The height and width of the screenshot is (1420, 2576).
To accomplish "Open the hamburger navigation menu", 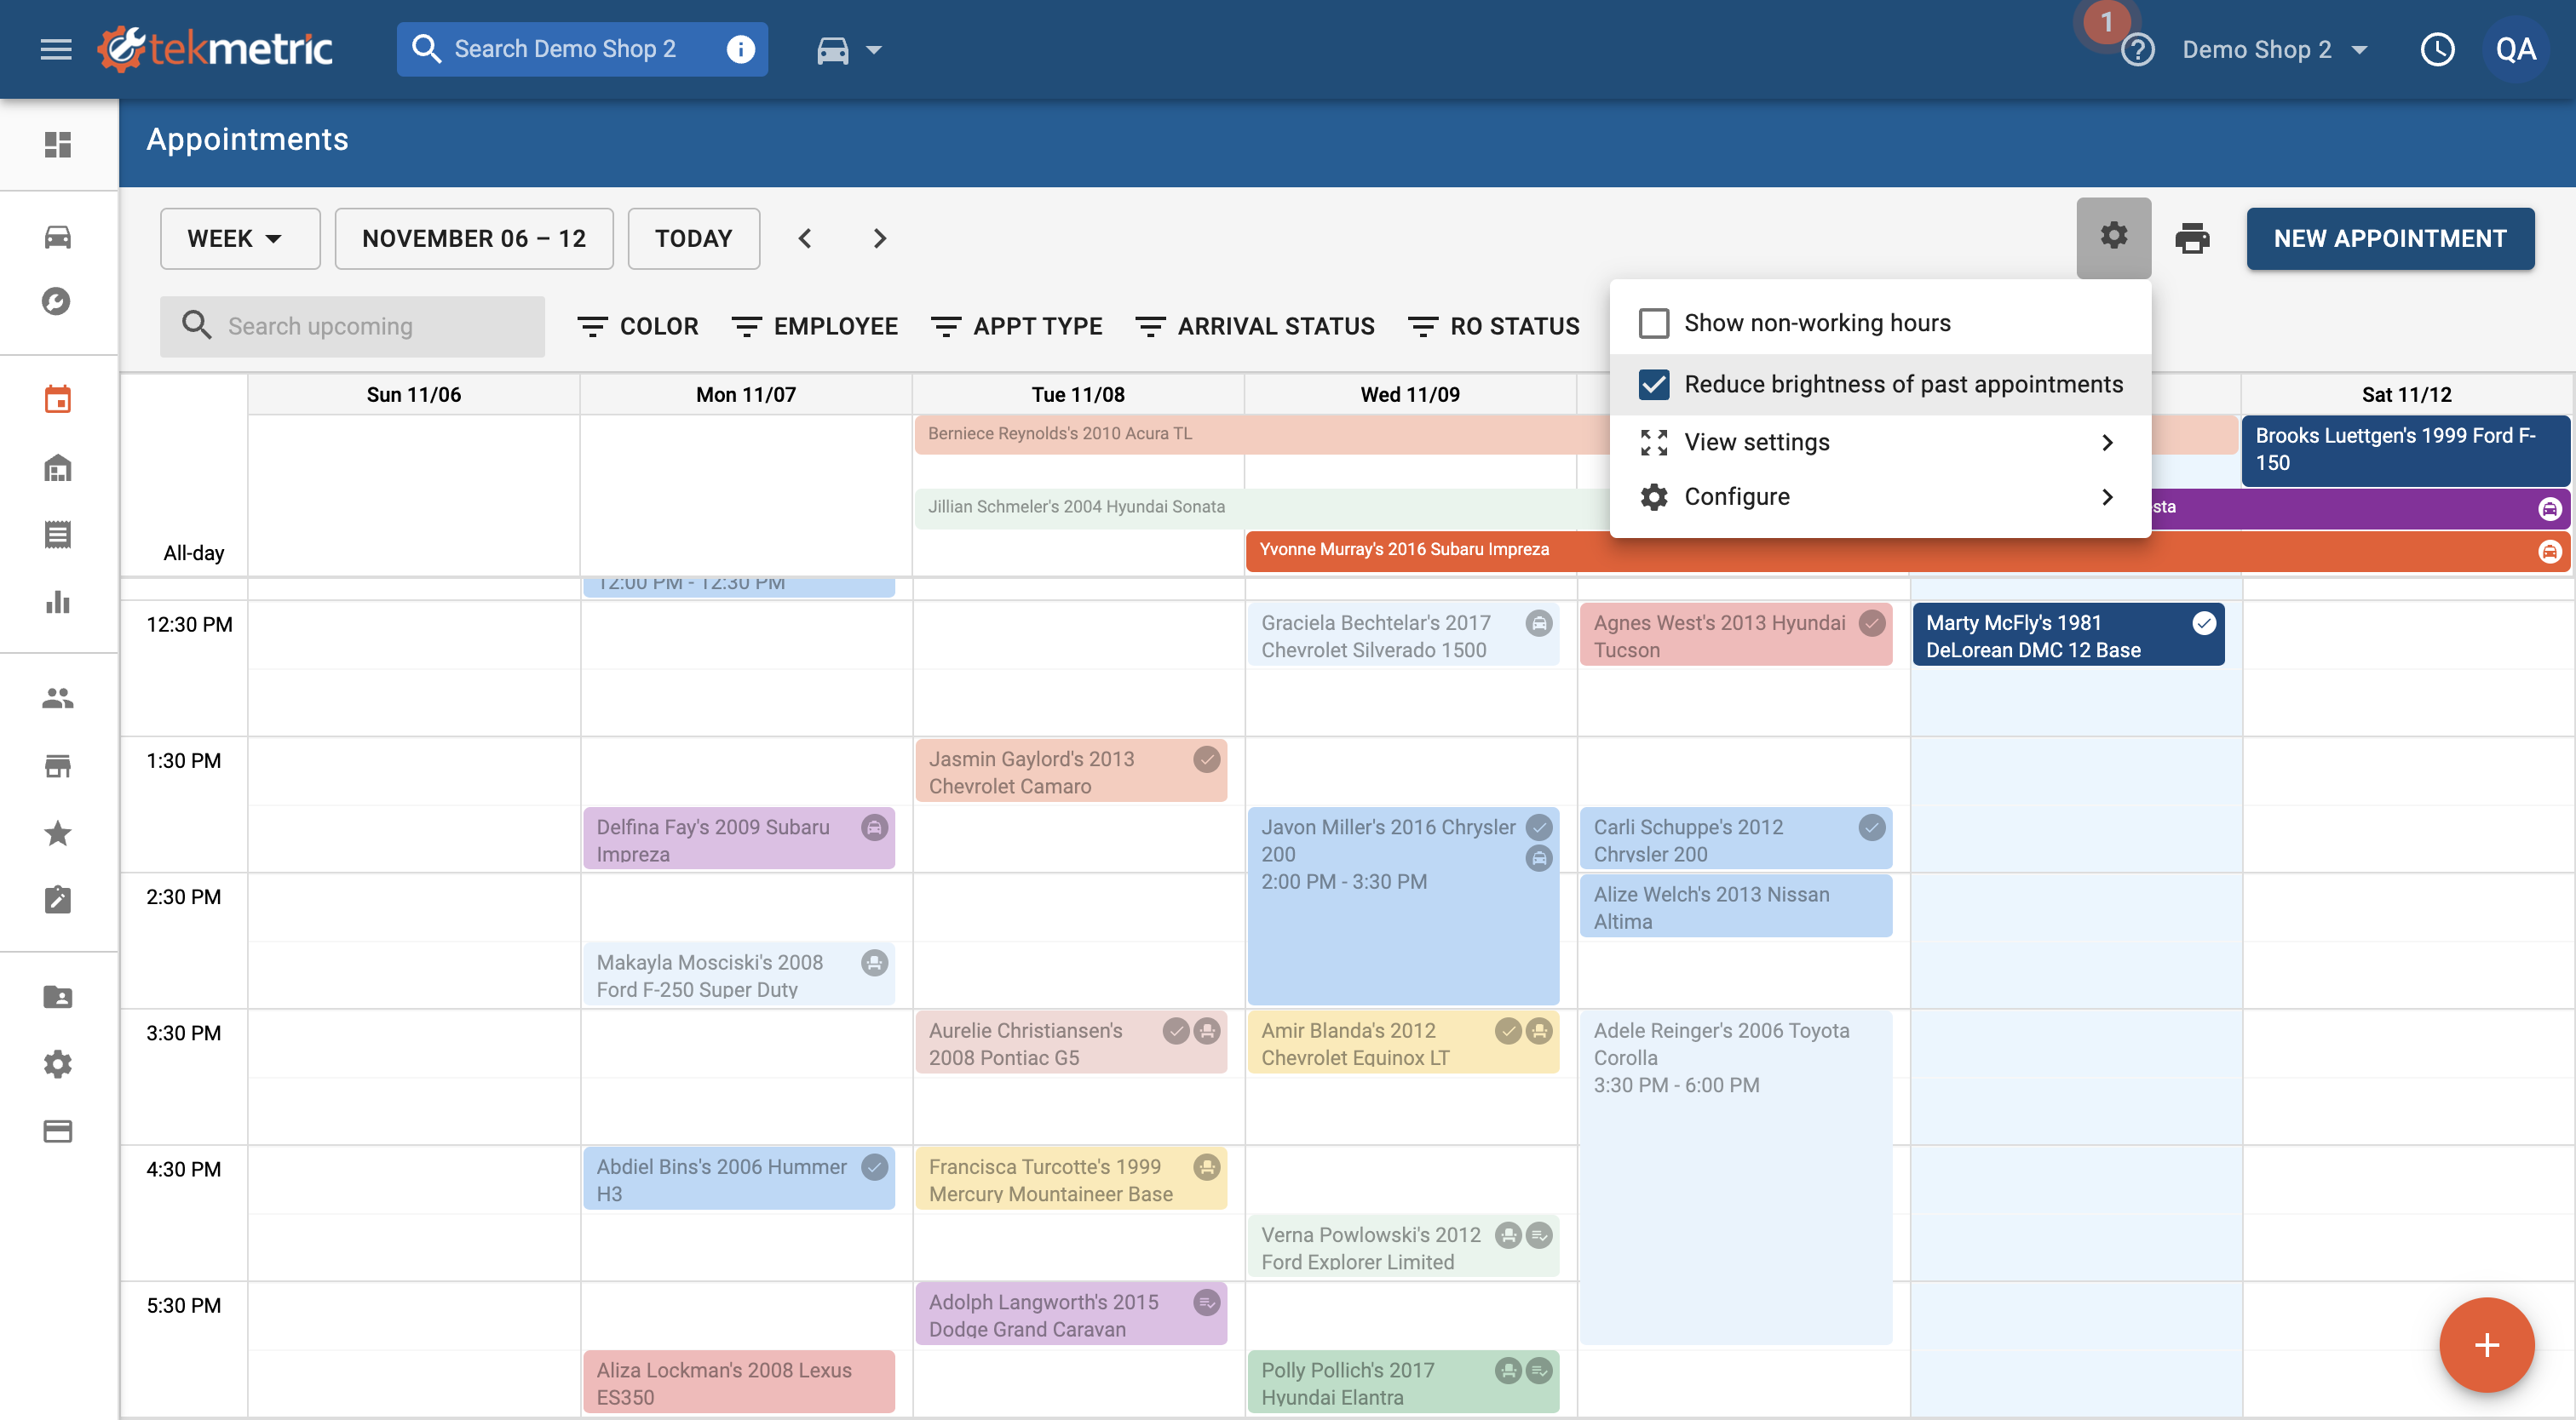I will (56, 49).
